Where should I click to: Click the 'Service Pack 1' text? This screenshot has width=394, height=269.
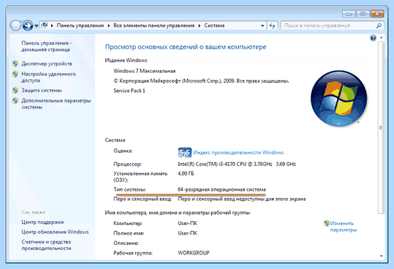coord(129,91)
